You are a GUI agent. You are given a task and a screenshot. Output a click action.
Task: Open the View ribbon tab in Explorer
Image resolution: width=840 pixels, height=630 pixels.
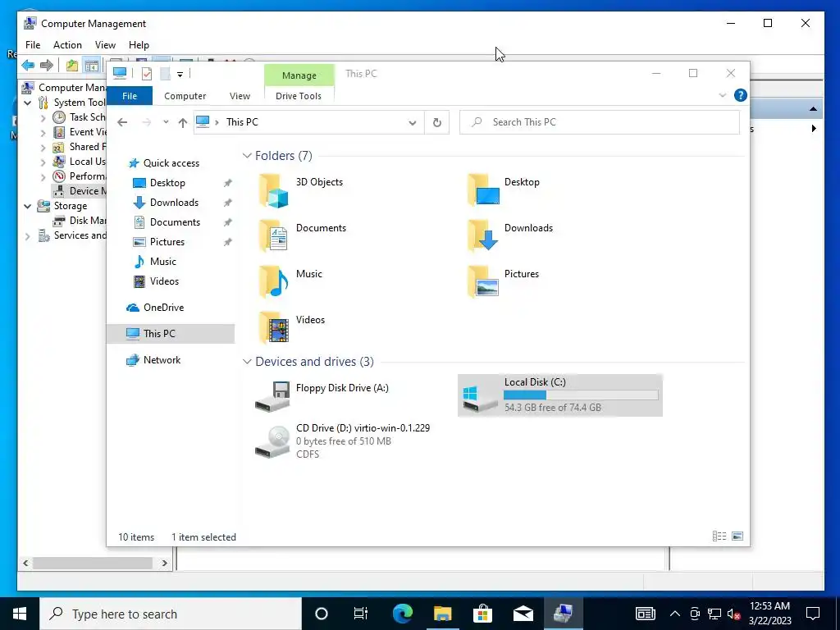[x=240, y=96]
